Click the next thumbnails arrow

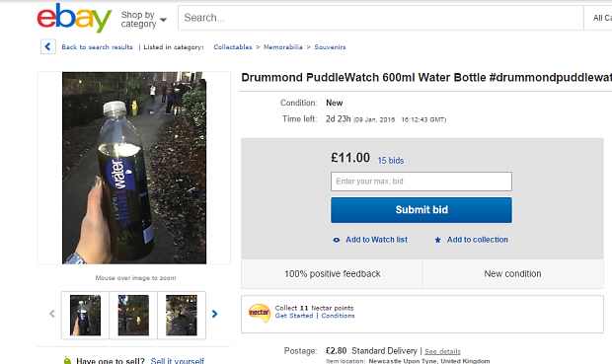pyautogui.click(x=214, y=314)
